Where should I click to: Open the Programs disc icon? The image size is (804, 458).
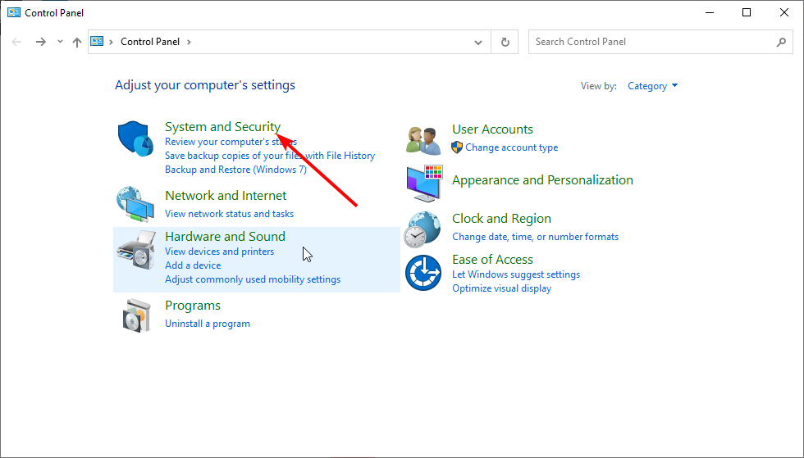click(x=137, y=315)
